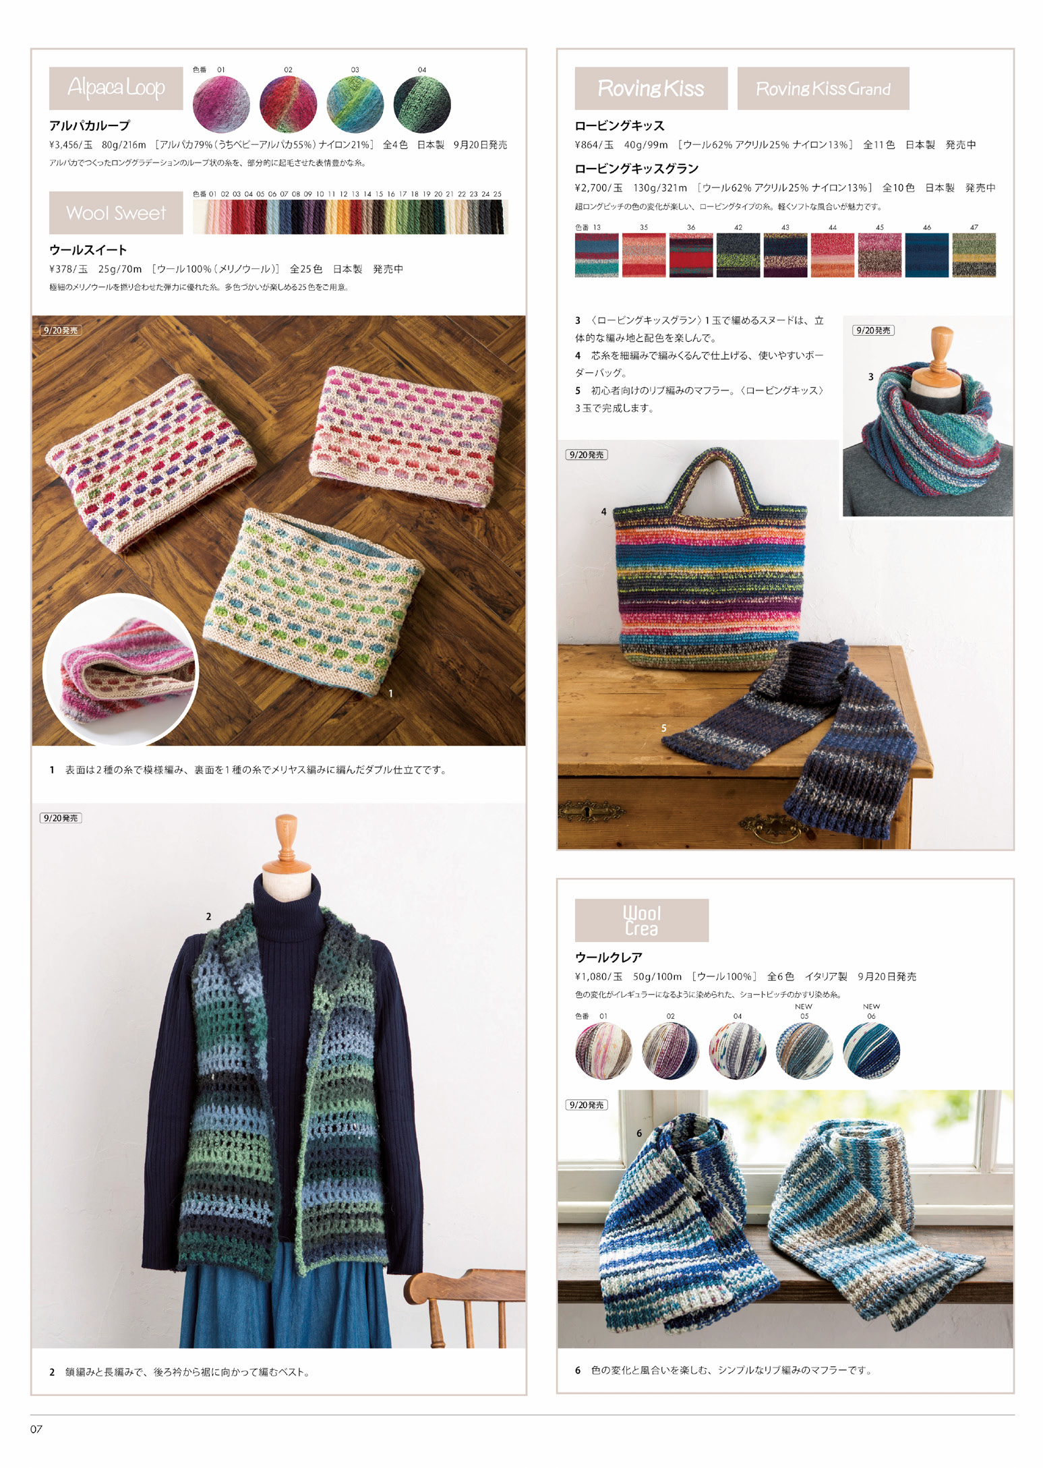Select Alpaca Loop yarn color 01 swatch

click(x=221, y=104)
